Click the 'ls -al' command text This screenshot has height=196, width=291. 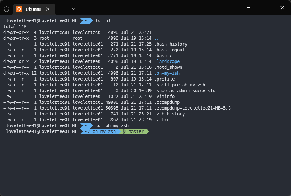coord(103,20)
